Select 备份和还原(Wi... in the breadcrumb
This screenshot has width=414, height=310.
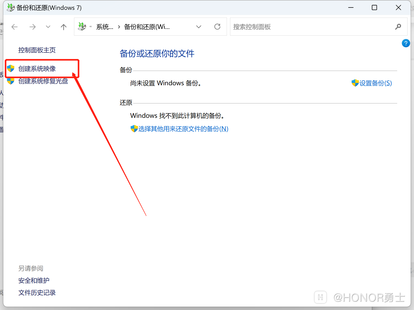click(147, 27)
